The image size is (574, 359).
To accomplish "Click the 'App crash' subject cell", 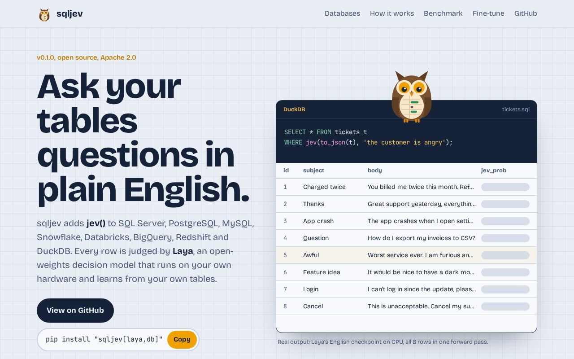I will [318, 221].
